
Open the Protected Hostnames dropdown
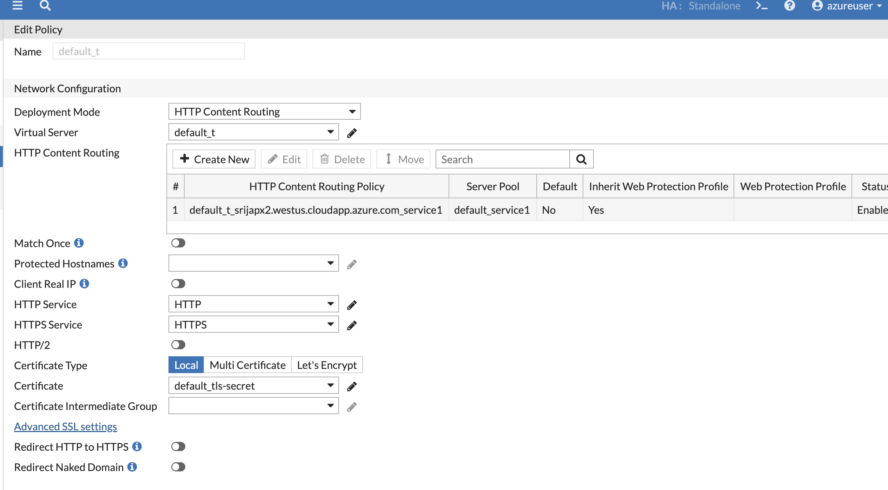coord(253,263)
